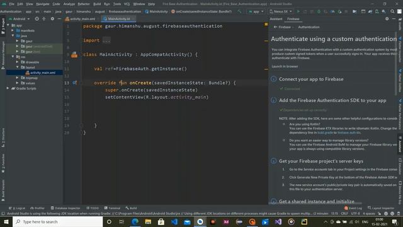Open the Build tool window
Screen dimensions: 403x227
[131, 208]
